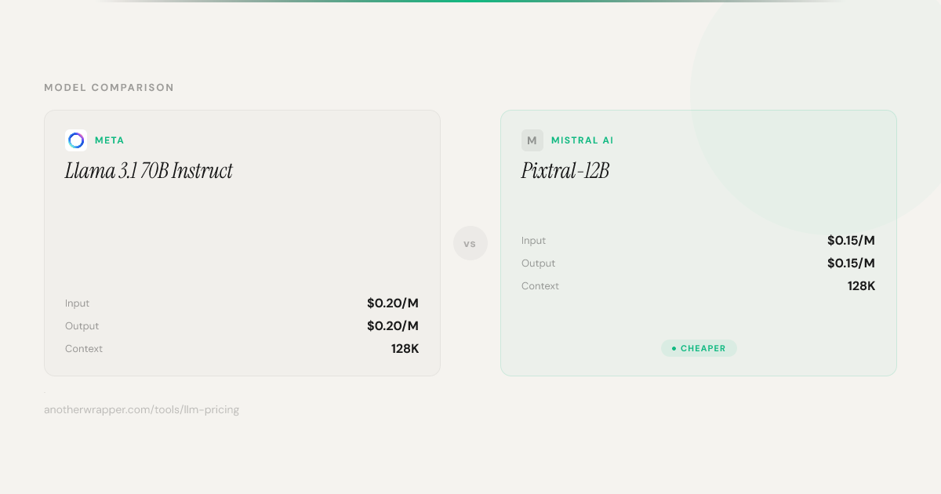This screenshot has width=941, height=494.
Task: Click Llama's $0.20/M input price
Action: click(392, 303)
